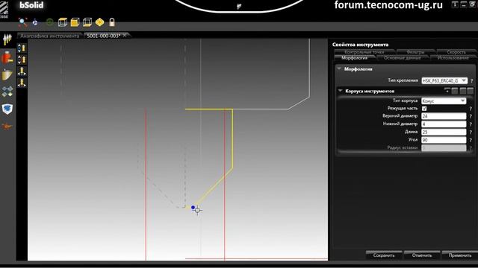Click the first tool rotate icon in viewport strip

point(22,48)
